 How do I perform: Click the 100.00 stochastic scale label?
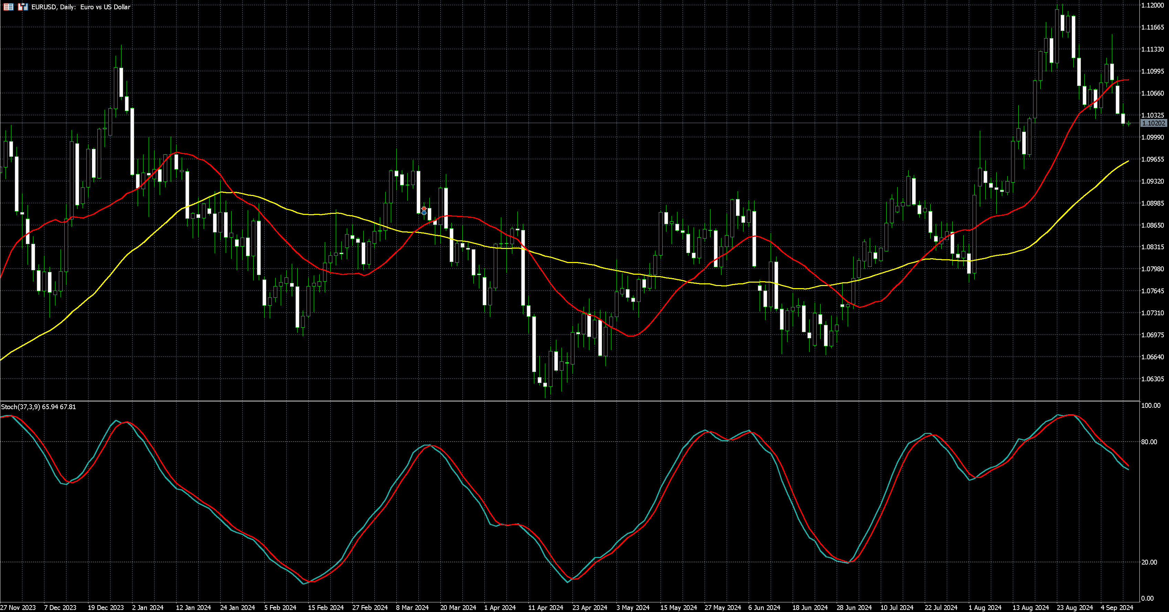(x=1150, y=405)
